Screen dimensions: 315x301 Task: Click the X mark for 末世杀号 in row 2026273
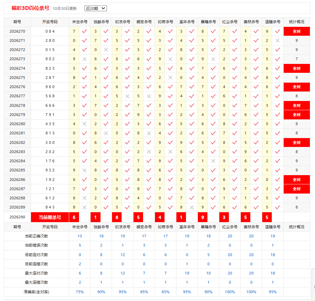[x=84, y=59]
